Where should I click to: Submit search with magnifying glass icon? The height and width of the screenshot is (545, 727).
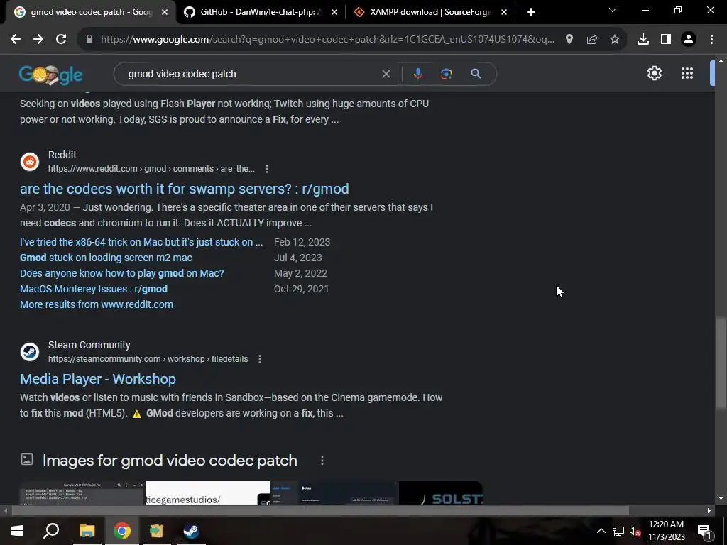tap(476, 74)
